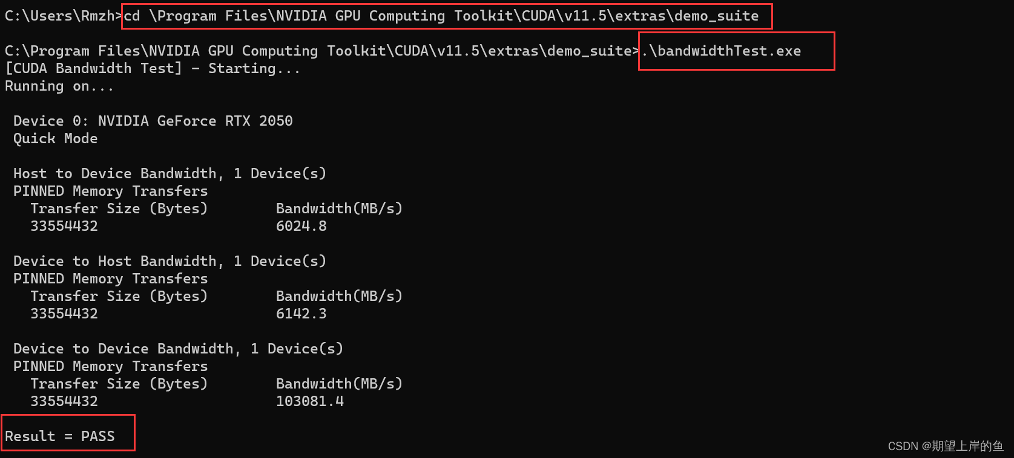The height and width of the screenshot is (458, 1014).
Task: Click the Device to Device Bandwidth heading
Action: click(179, 349)
